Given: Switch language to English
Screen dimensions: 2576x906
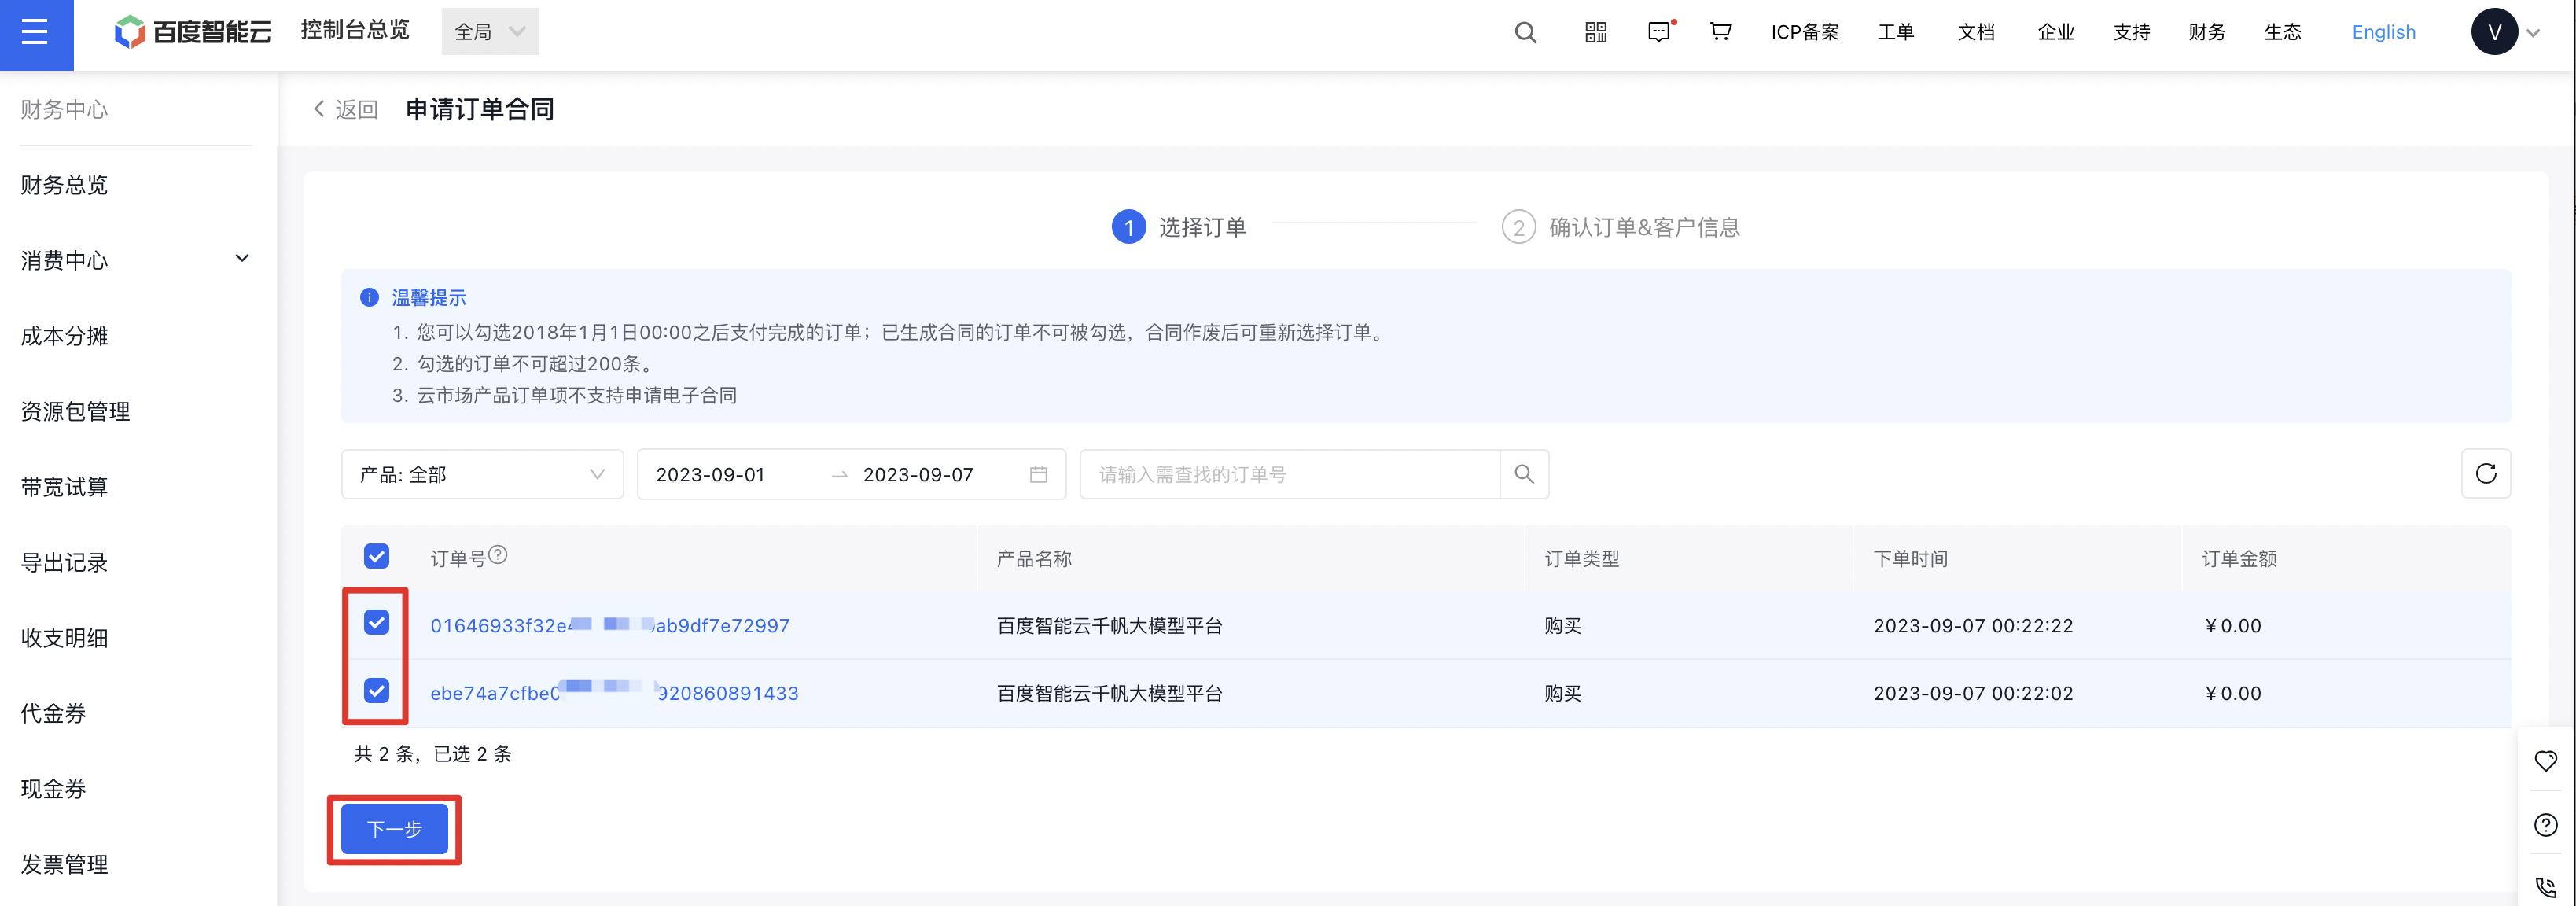Looking at the screenshot, I should [2384, 32].
